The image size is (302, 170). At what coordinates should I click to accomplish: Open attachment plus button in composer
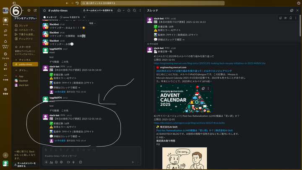(x=46, y=162)
